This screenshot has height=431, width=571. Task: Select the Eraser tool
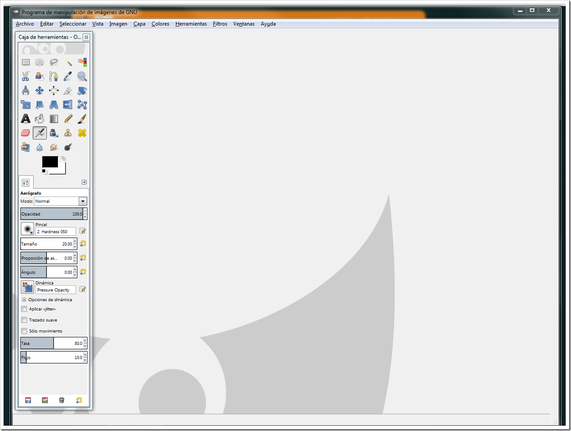[x=26, y=133]
